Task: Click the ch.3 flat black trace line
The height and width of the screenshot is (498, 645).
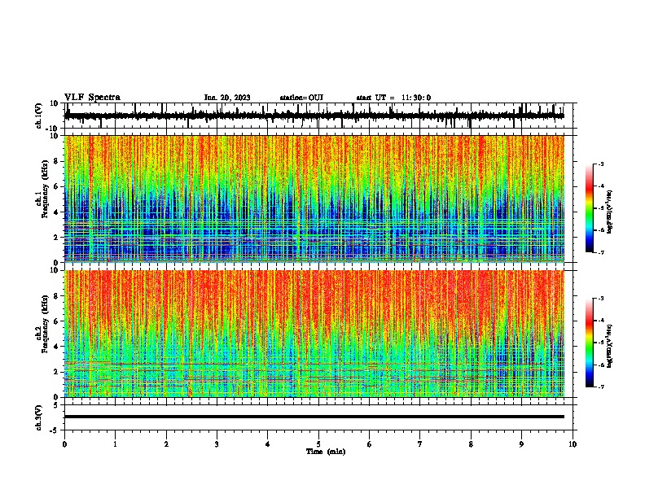Action: [314, 417]
